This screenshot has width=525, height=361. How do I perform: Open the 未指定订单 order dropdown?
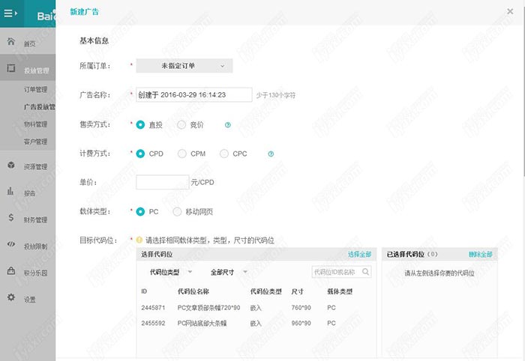pyautogui.click(x=184, y=66)
